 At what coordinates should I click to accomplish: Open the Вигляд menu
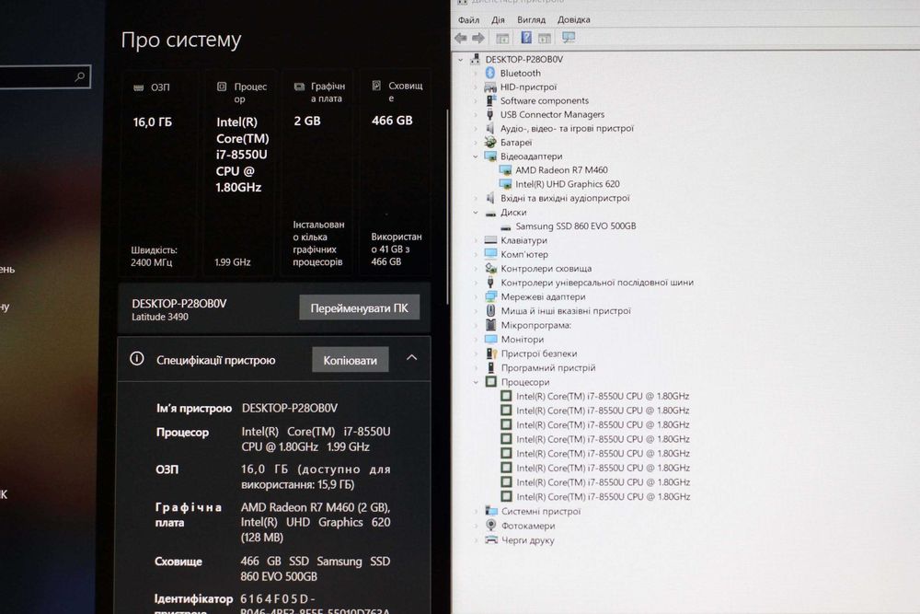pos(531,20)
